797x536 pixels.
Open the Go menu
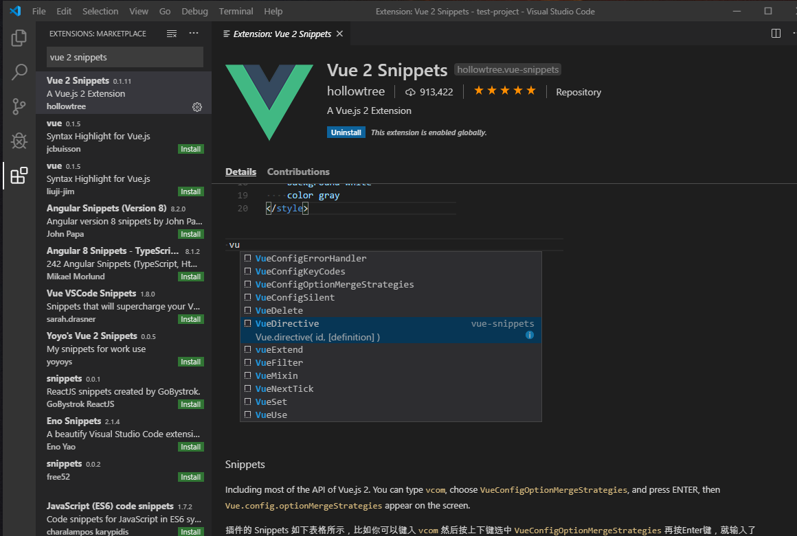[165, 11]
